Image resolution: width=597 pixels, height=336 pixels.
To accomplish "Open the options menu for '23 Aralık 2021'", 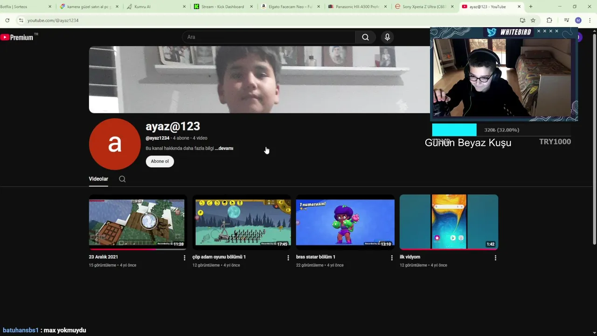I will 184,258.
